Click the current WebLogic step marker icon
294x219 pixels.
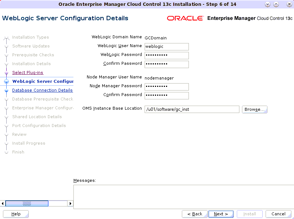click(6, 82)
